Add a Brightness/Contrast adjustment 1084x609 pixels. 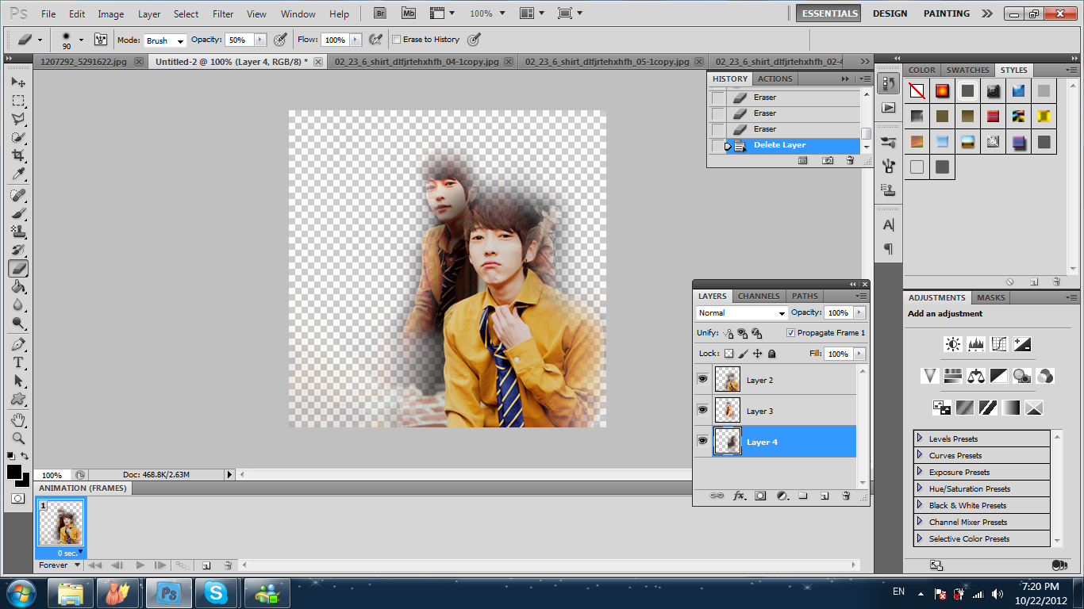tap(953, 344)
